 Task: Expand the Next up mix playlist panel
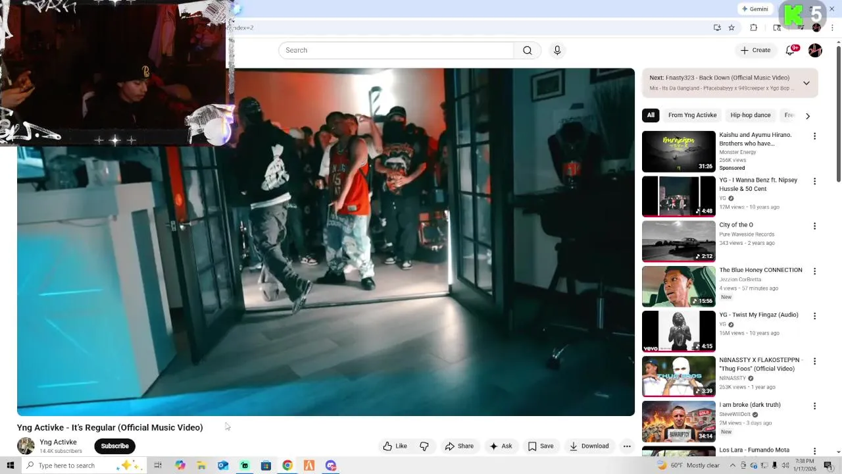point(806,83)
